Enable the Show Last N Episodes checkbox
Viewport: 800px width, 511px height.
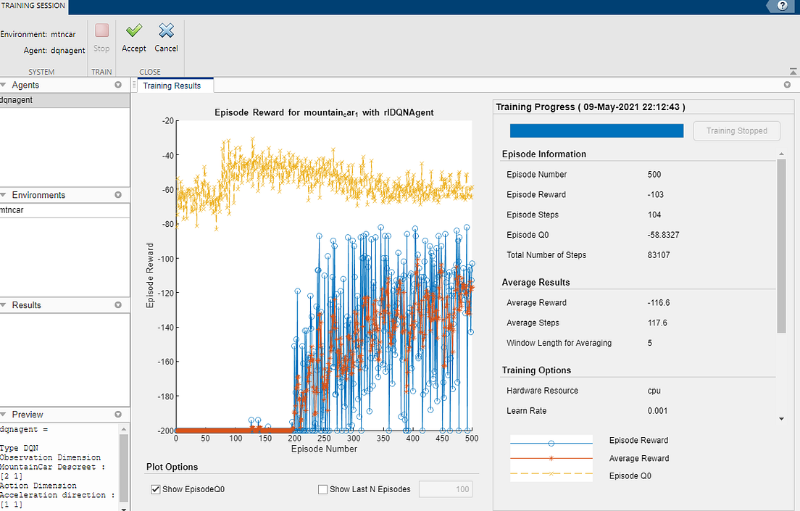click(322, 489)
